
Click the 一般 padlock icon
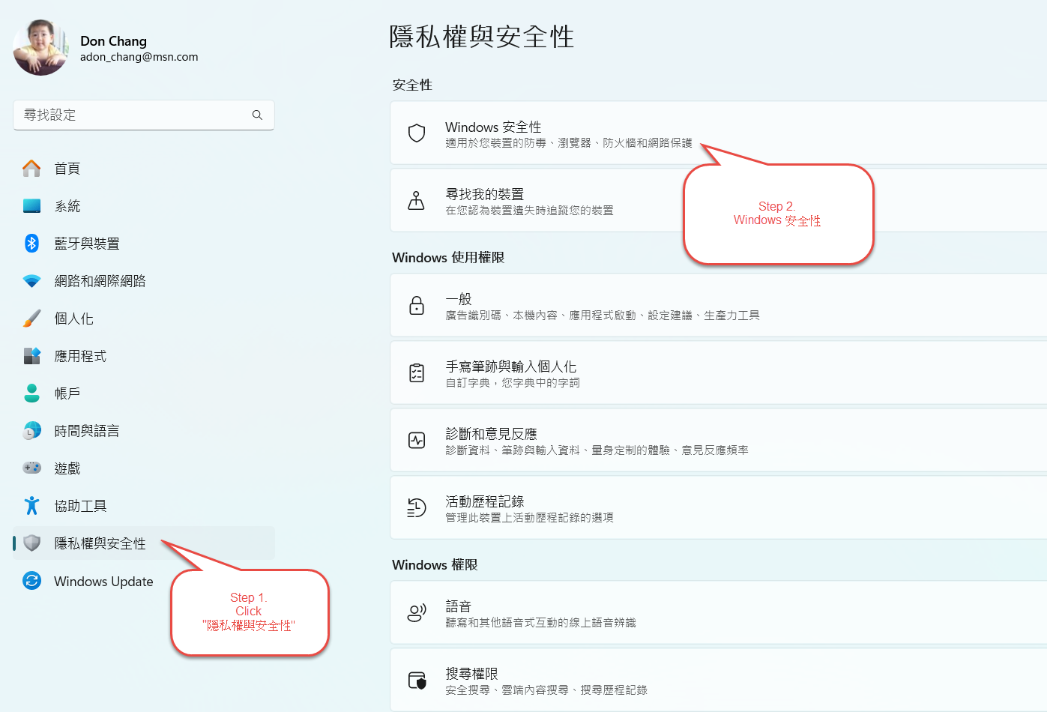(417, 306)
